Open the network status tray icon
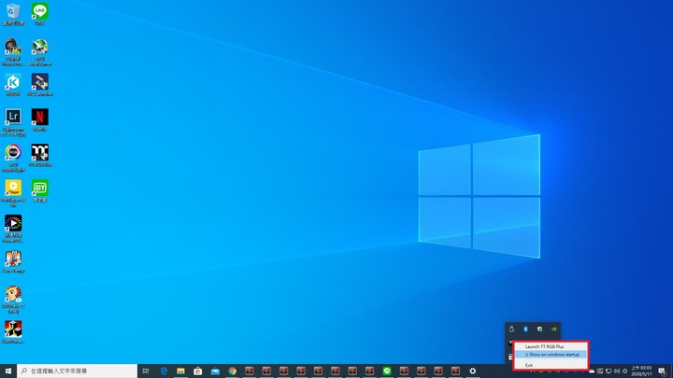 pos(609,371)
